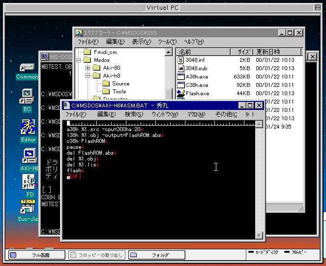Click the 'flash' line in editor
The image size is (326, 266).
[75, 171]
